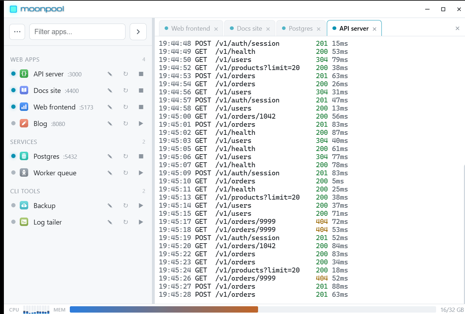Select the Worker queue row
This screenshot has width=465, height=314.
[x=78, y=173]
